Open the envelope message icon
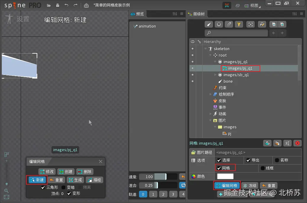 tap(86, 6)
